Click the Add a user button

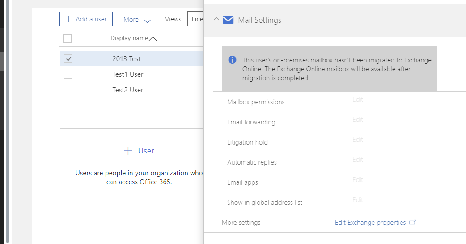coord(86,19)
